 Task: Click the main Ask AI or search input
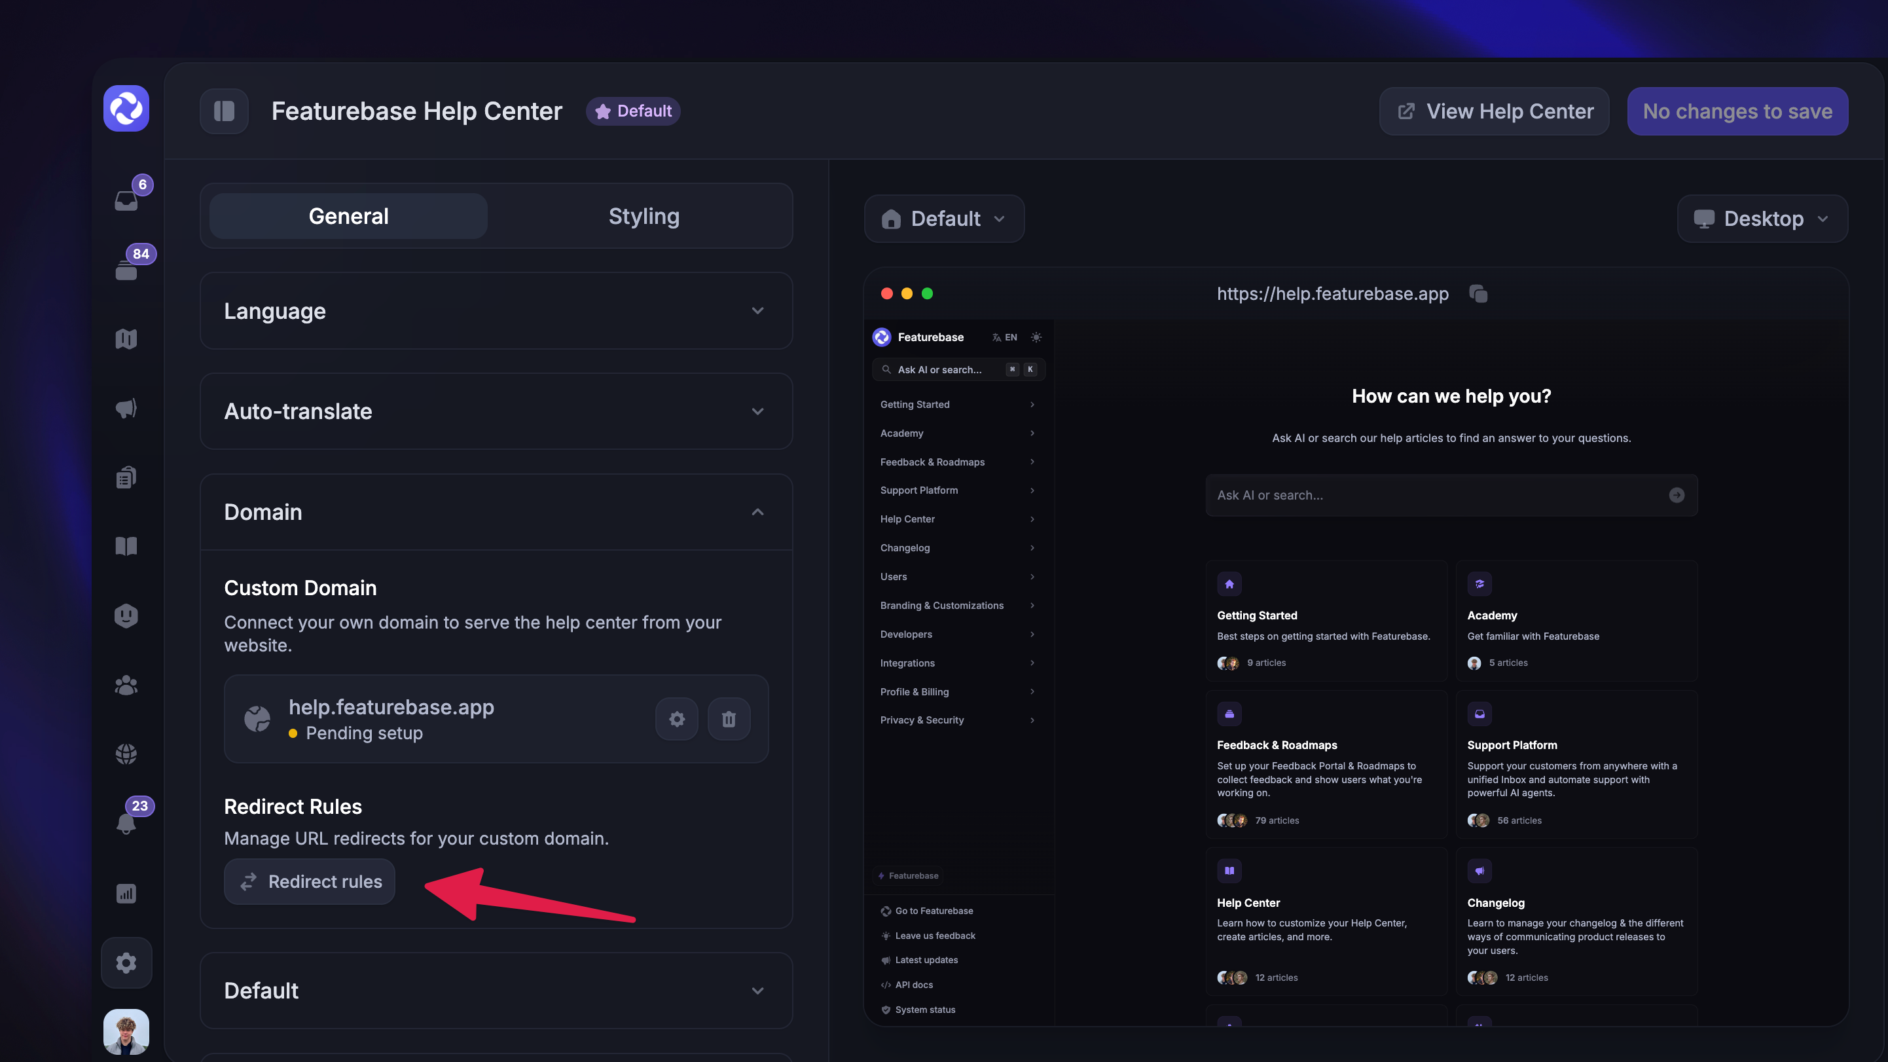pos(1451,496)
